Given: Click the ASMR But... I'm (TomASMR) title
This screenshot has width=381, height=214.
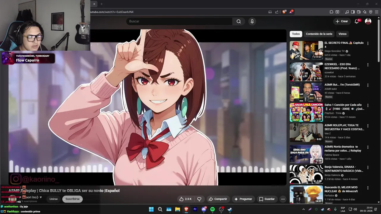Looking at the screenshot, I should pos(342,85).
